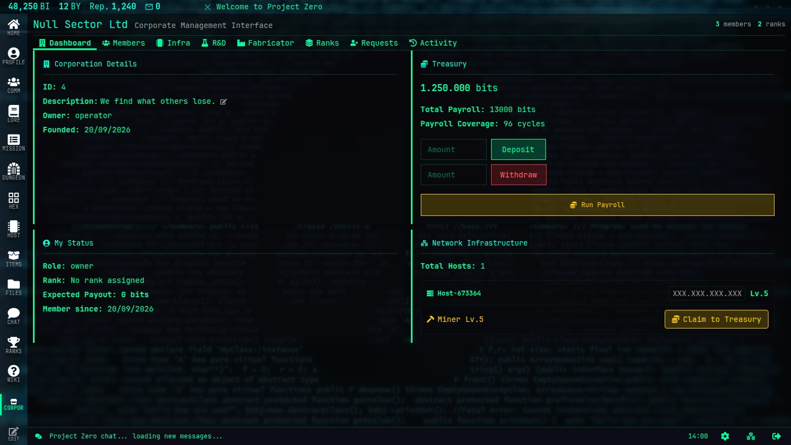Switch to the Members tab

click(124, 43)
